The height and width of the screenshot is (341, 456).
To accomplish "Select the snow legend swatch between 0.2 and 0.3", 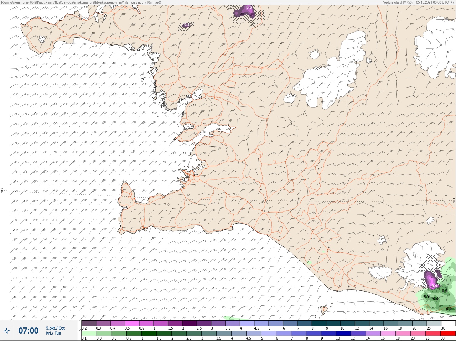I will (89, 323).
